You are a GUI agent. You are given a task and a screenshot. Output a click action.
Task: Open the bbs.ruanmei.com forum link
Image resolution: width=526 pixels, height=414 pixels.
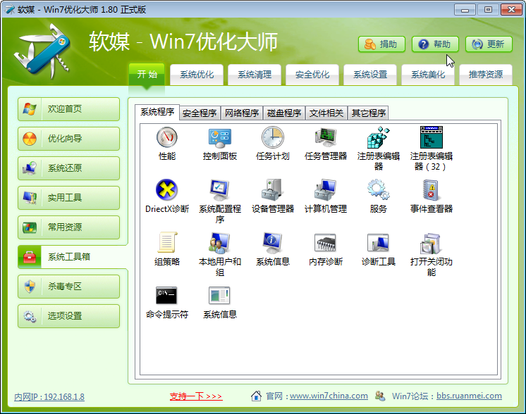[x=469, y=396]
